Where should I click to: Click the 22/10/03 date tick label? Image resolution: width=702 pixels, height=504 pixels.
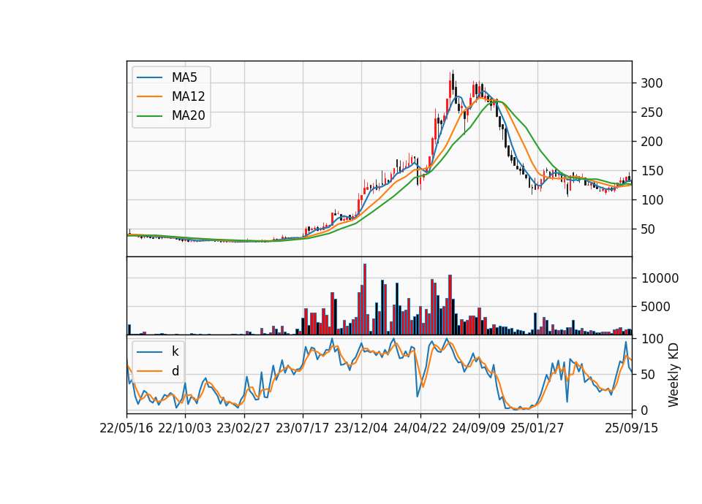185,428
